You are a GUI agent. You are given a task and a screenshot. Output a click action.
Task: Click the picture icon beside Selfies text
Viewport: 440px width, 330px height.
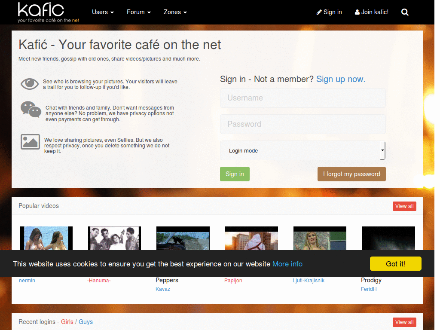(30, 142)
